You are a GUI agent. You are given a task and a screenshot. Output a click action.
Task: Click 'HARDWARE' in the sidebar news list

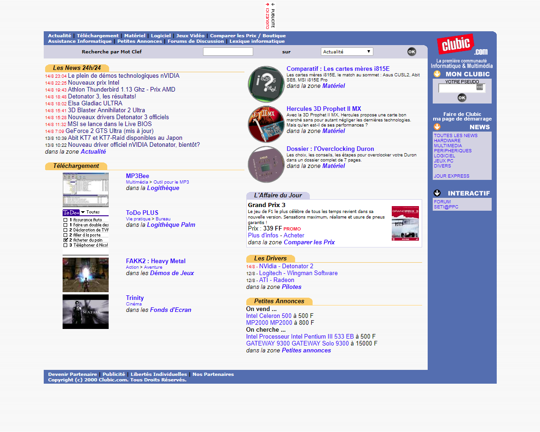(447, 140)
